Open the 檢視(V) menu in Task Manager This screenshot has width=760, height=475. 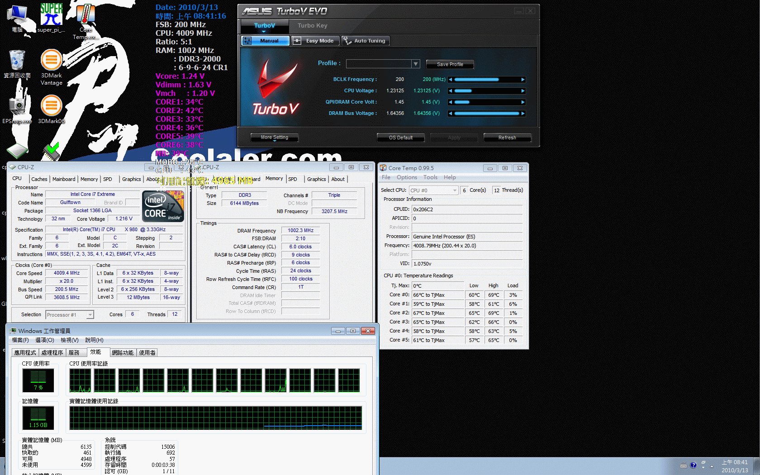click(x=70, y=340)
